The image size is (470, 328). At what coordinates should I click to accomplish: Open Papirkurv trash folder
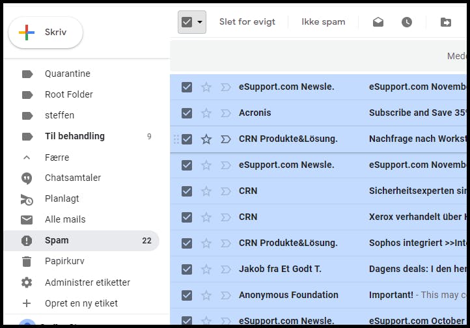64,262
